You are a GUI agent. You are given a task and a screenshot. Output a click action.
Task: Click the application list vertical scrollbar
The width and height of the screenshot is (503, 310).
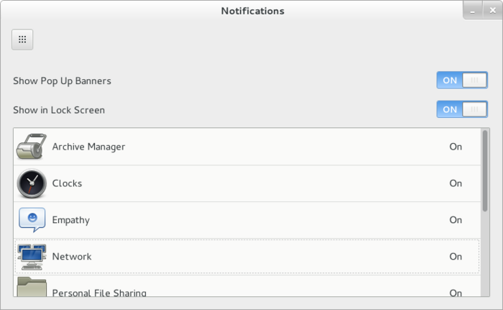click(x=485, y=173)
